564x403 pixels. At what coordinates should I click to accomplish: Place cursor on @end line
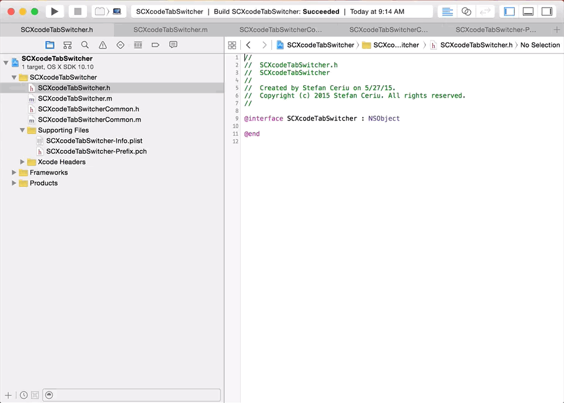pos(252,134)
